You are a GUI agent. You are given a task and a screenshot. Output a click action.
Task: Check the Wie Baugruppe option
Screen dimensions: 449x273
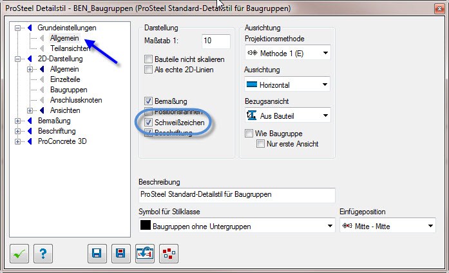tap(249, 134)
